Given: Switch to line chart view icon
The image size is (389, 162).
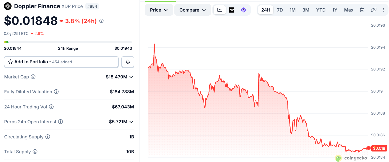Looking at the screenshot, I should pyautogui.click(x=220, y=10).
